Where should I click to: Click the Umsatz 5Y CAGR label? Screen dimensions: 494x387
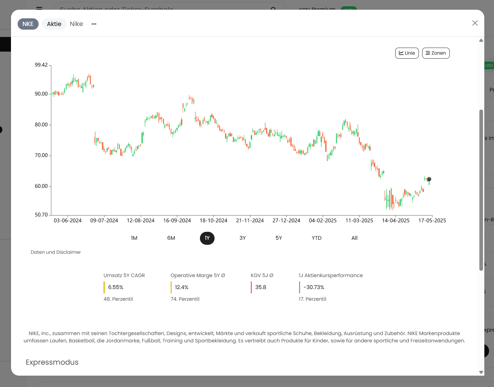[124, 275]
